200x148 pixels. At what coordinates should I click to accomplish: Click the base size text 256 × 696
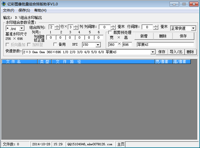(14, 39)
